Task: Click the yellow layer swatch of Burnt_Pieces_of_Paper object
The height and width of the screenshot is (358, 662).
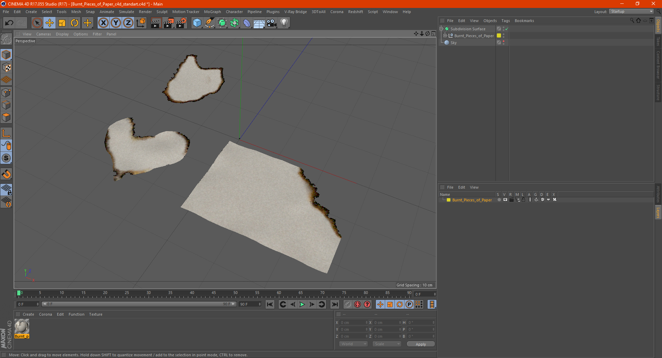Action: (x=499, y=35)
